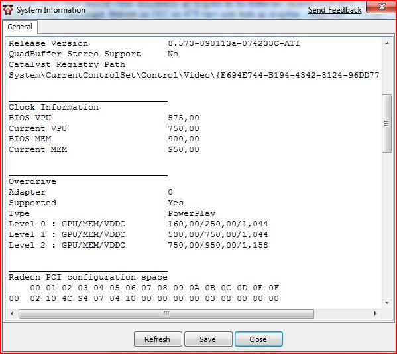Click the BIOS VPU label
This screenshot has height=354, width=397.
30,118
